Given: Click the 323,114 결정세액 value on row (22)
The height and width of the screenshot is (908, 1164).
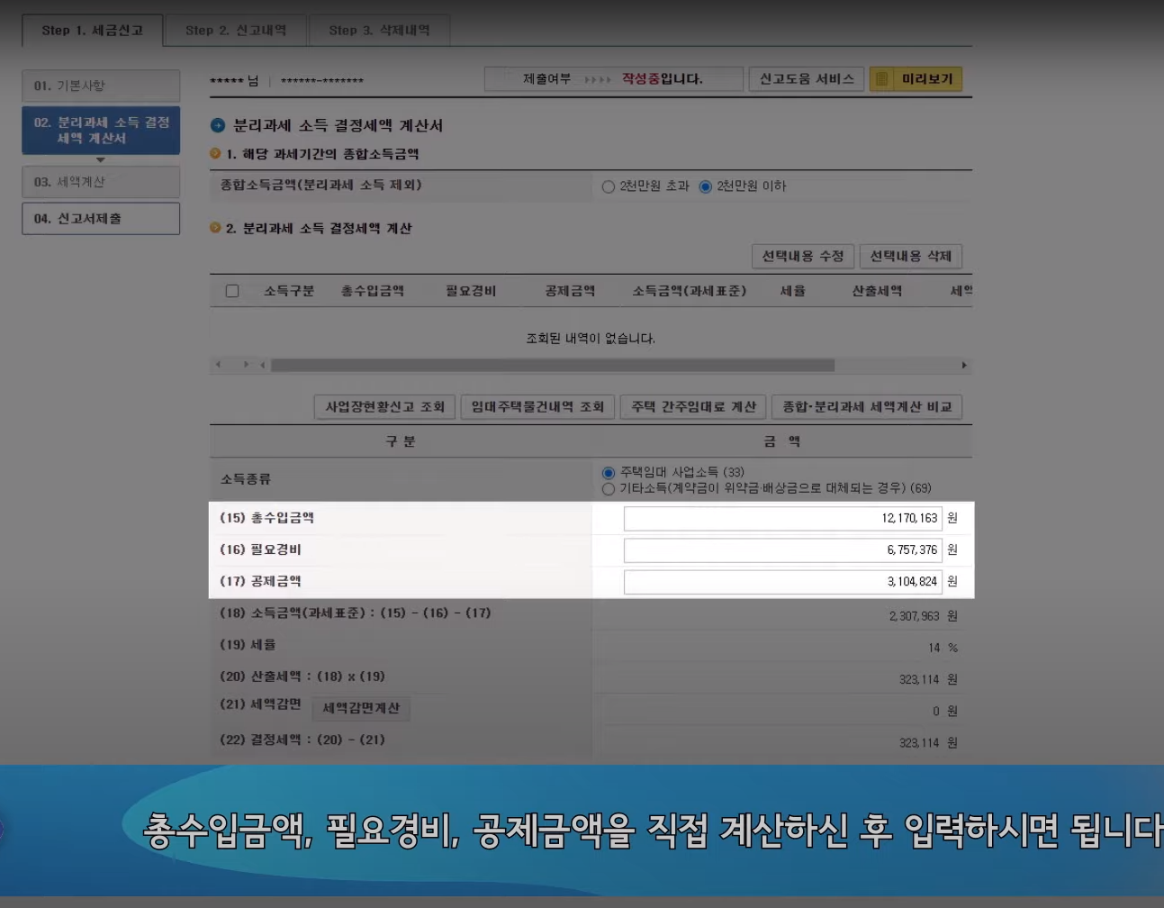Looking at the screenshot, I should pos(918,743).
